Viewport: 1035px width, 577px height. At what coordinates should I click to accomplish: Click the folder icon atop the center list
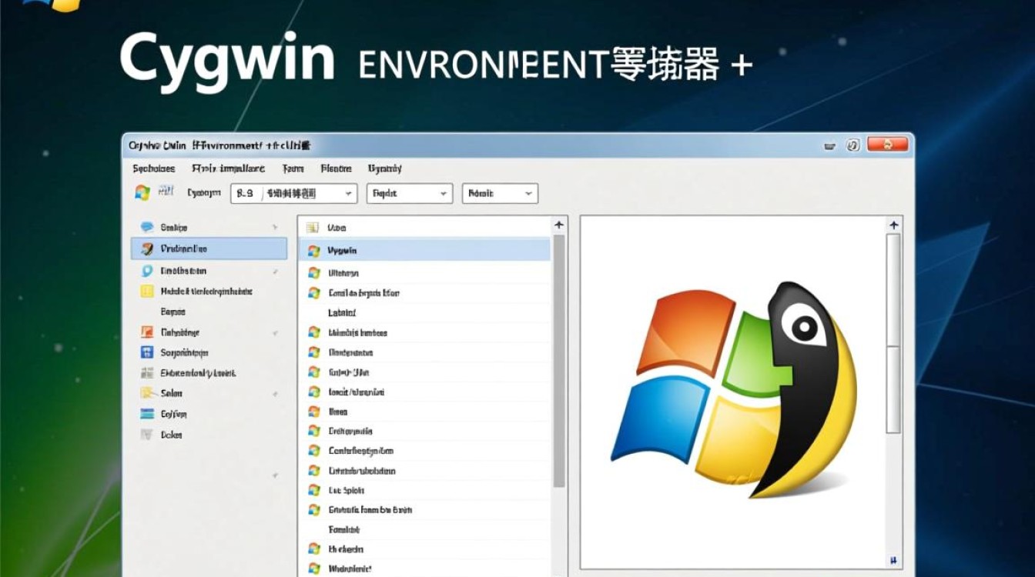(313, 228)
